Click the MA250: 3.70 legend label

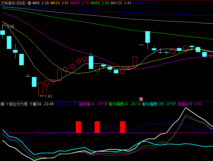point(143,3)
